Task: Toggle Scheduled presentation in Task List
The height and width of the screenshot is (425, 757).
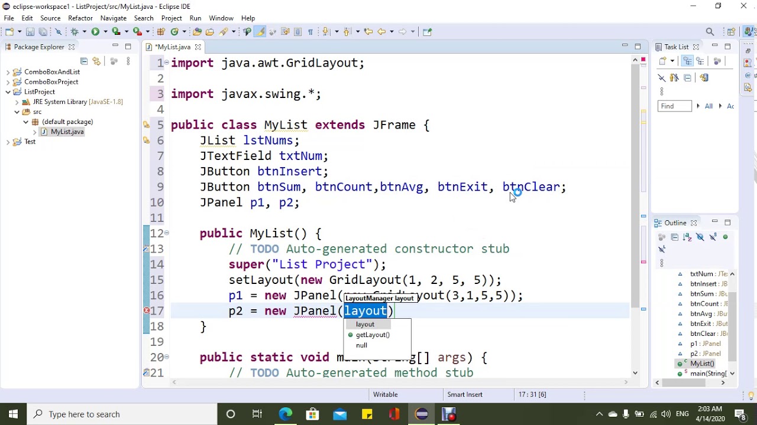Action: [x=700, y=61]
